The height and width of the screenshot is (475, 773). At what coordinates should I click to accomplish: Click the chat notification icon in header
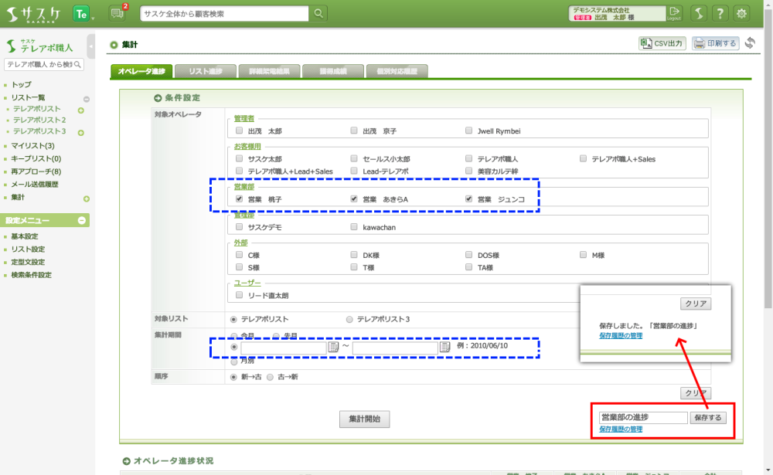tap(117, 13)
